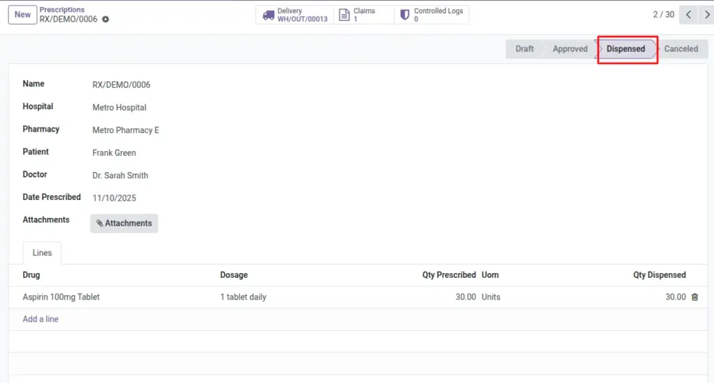Open the Attachments button

coord(124,224)
